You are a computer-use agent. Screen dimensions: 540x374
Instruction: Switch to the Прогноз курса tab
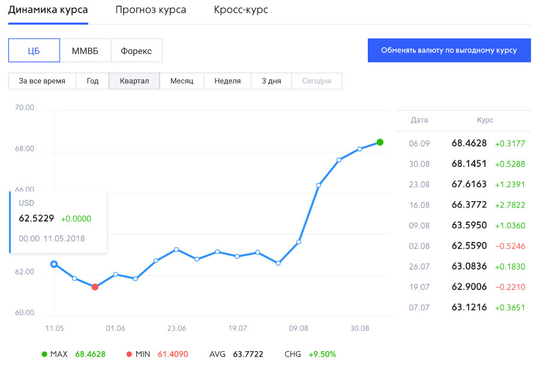151,10
